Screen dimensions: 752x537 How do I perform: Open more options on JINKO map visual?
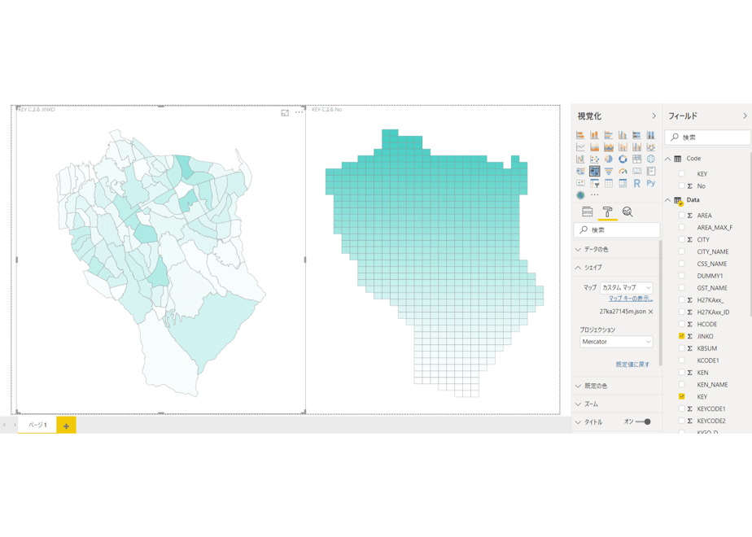(x=299, y=112)
